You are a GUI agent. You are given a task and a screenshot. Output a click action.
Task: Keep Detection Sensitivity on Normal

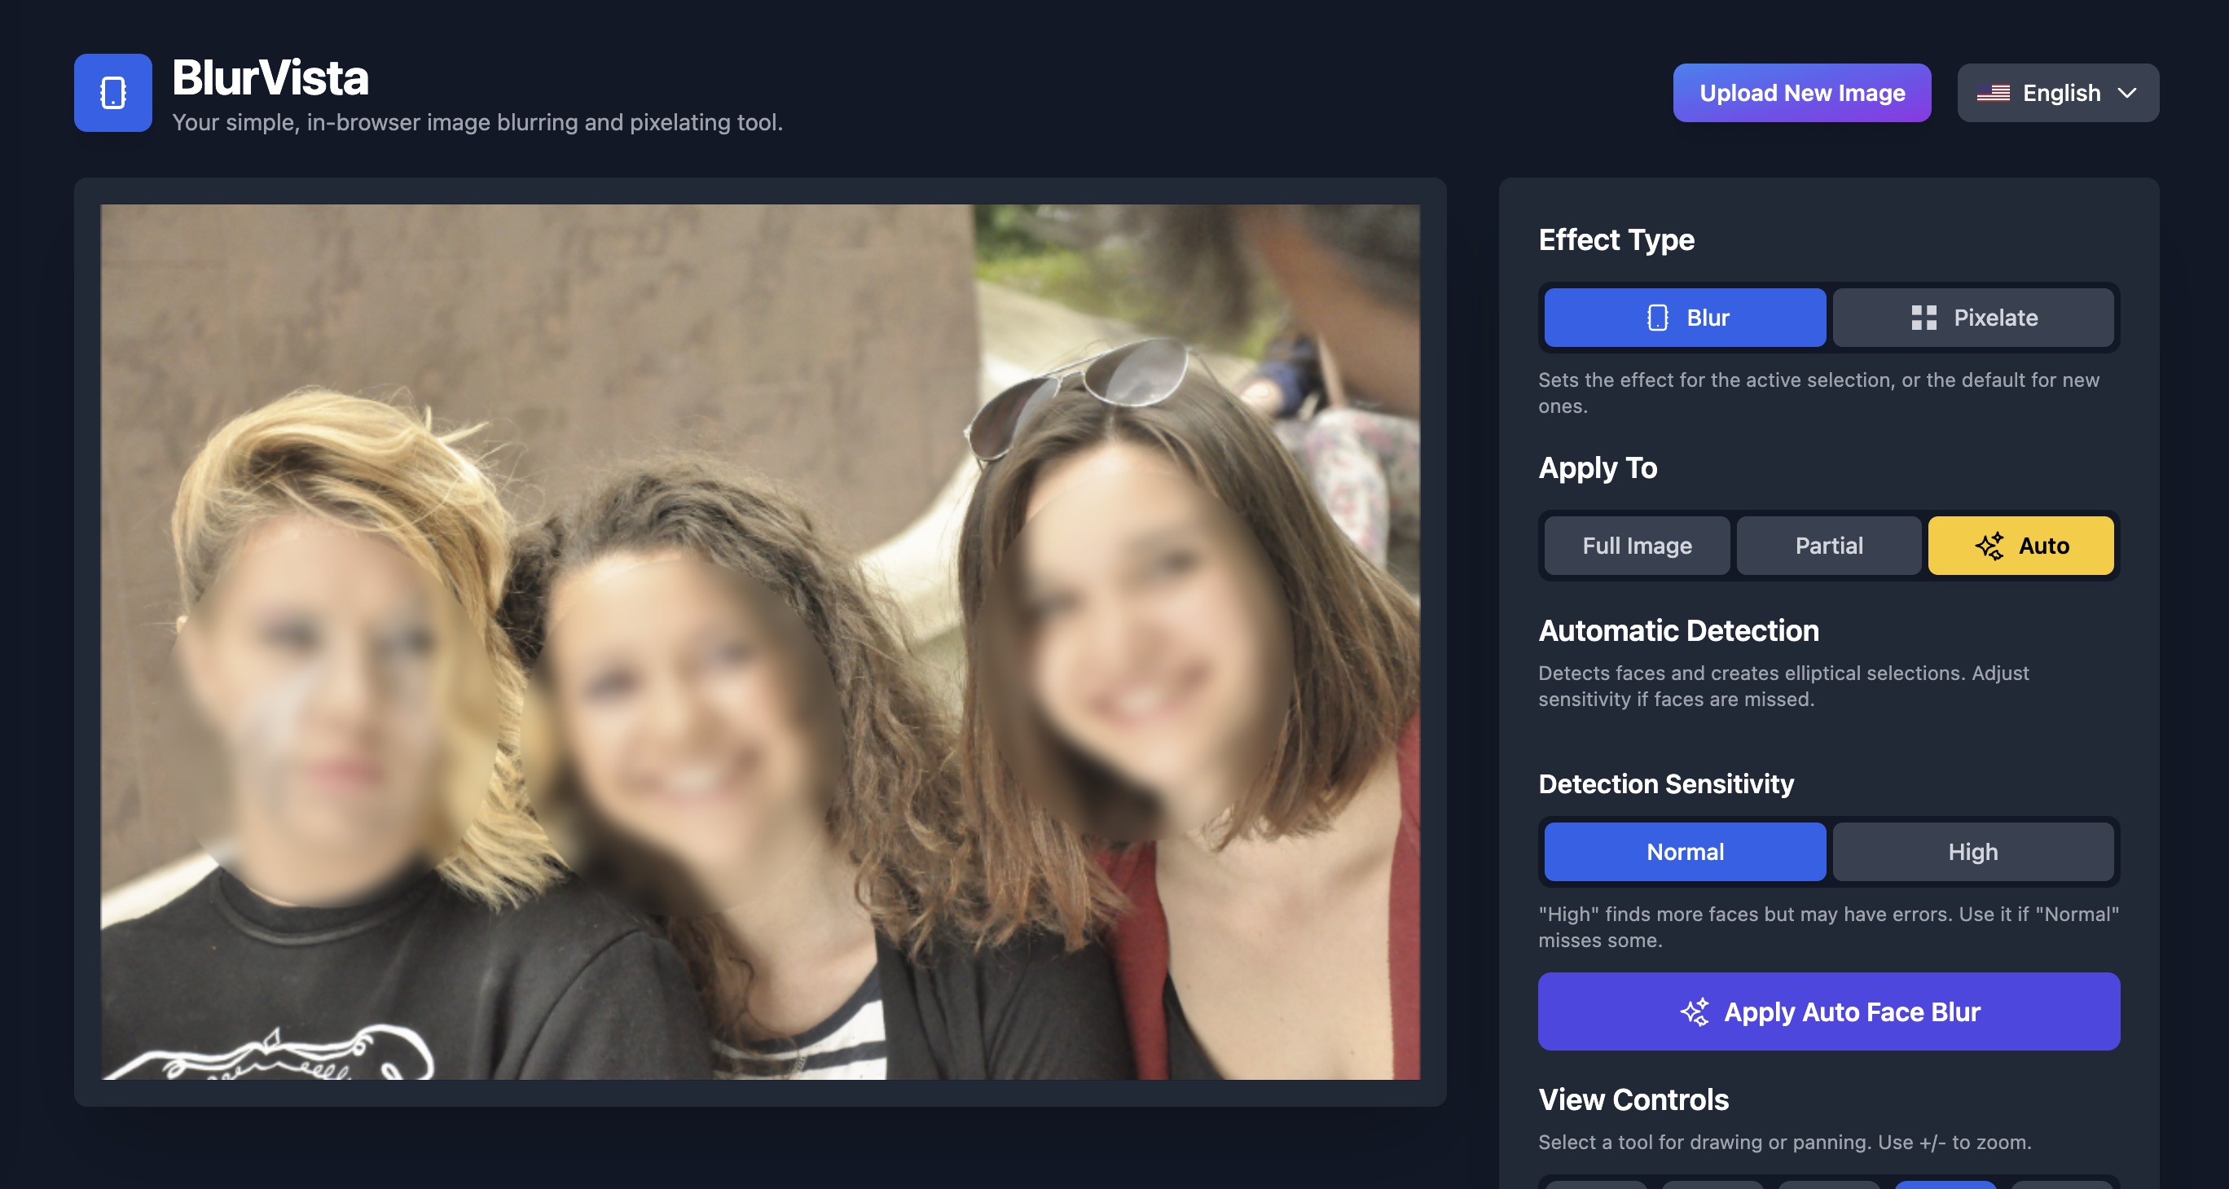point(1684,852)
